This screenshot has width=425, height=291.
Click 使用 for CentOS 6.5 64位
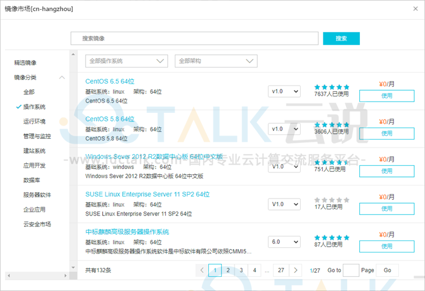(387, 96)
